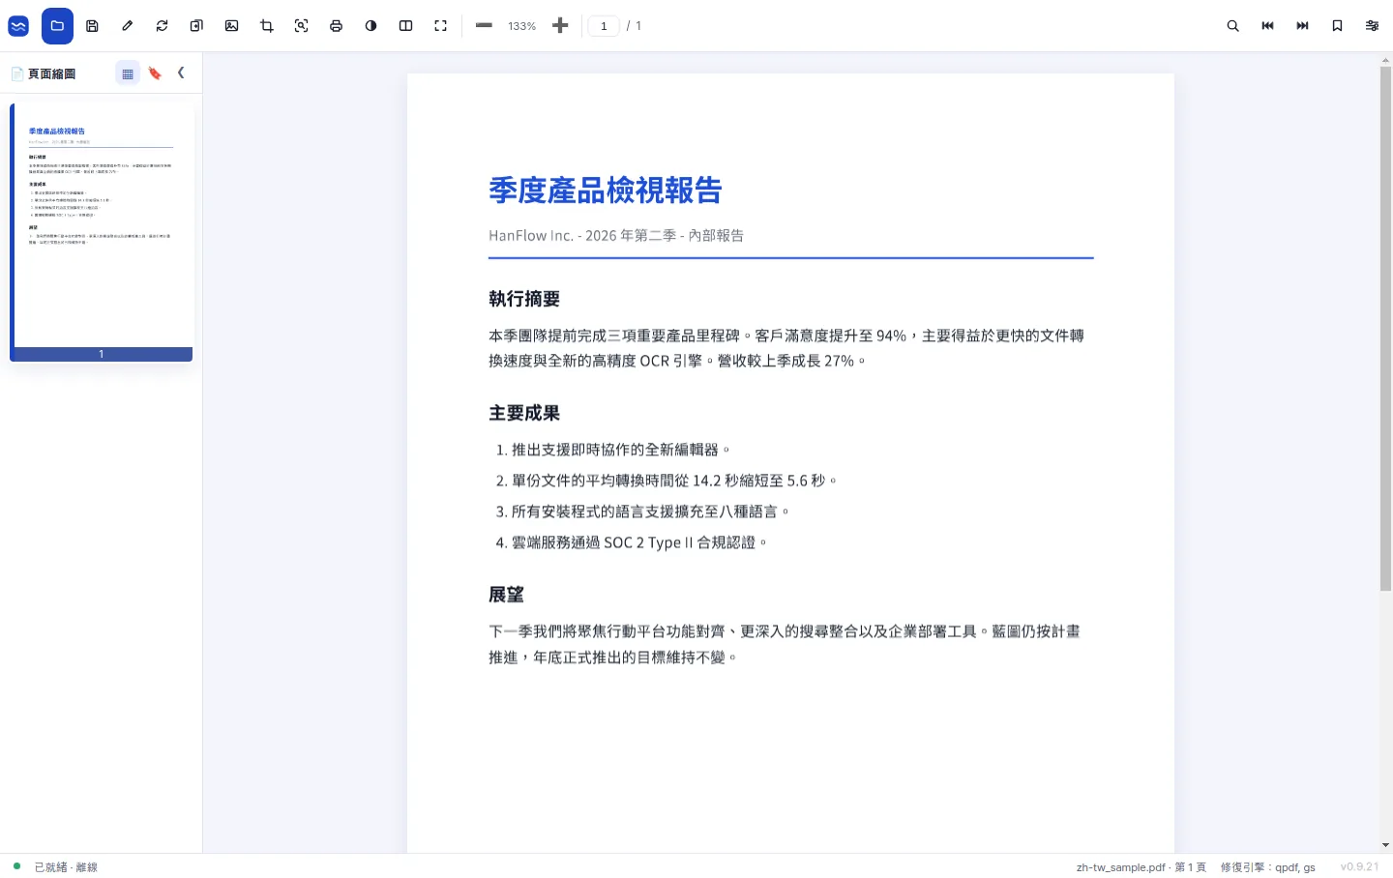Zoom in with the plus button
Viewport: 1393px width, 878px height.
tap(560, 26)
